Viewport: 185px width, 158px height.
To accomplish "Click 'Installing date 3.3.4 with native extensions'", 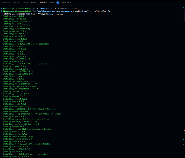I will tap(26, 64).
